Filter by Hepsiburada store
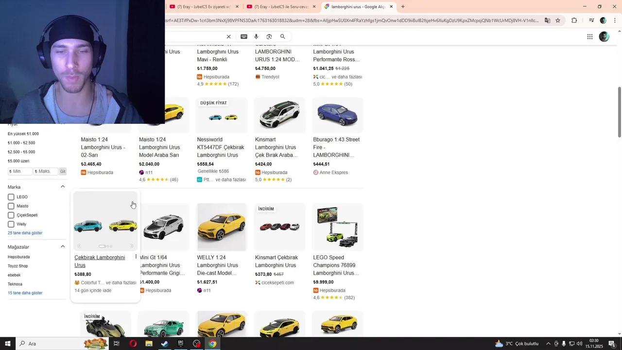 click(18, 257)
